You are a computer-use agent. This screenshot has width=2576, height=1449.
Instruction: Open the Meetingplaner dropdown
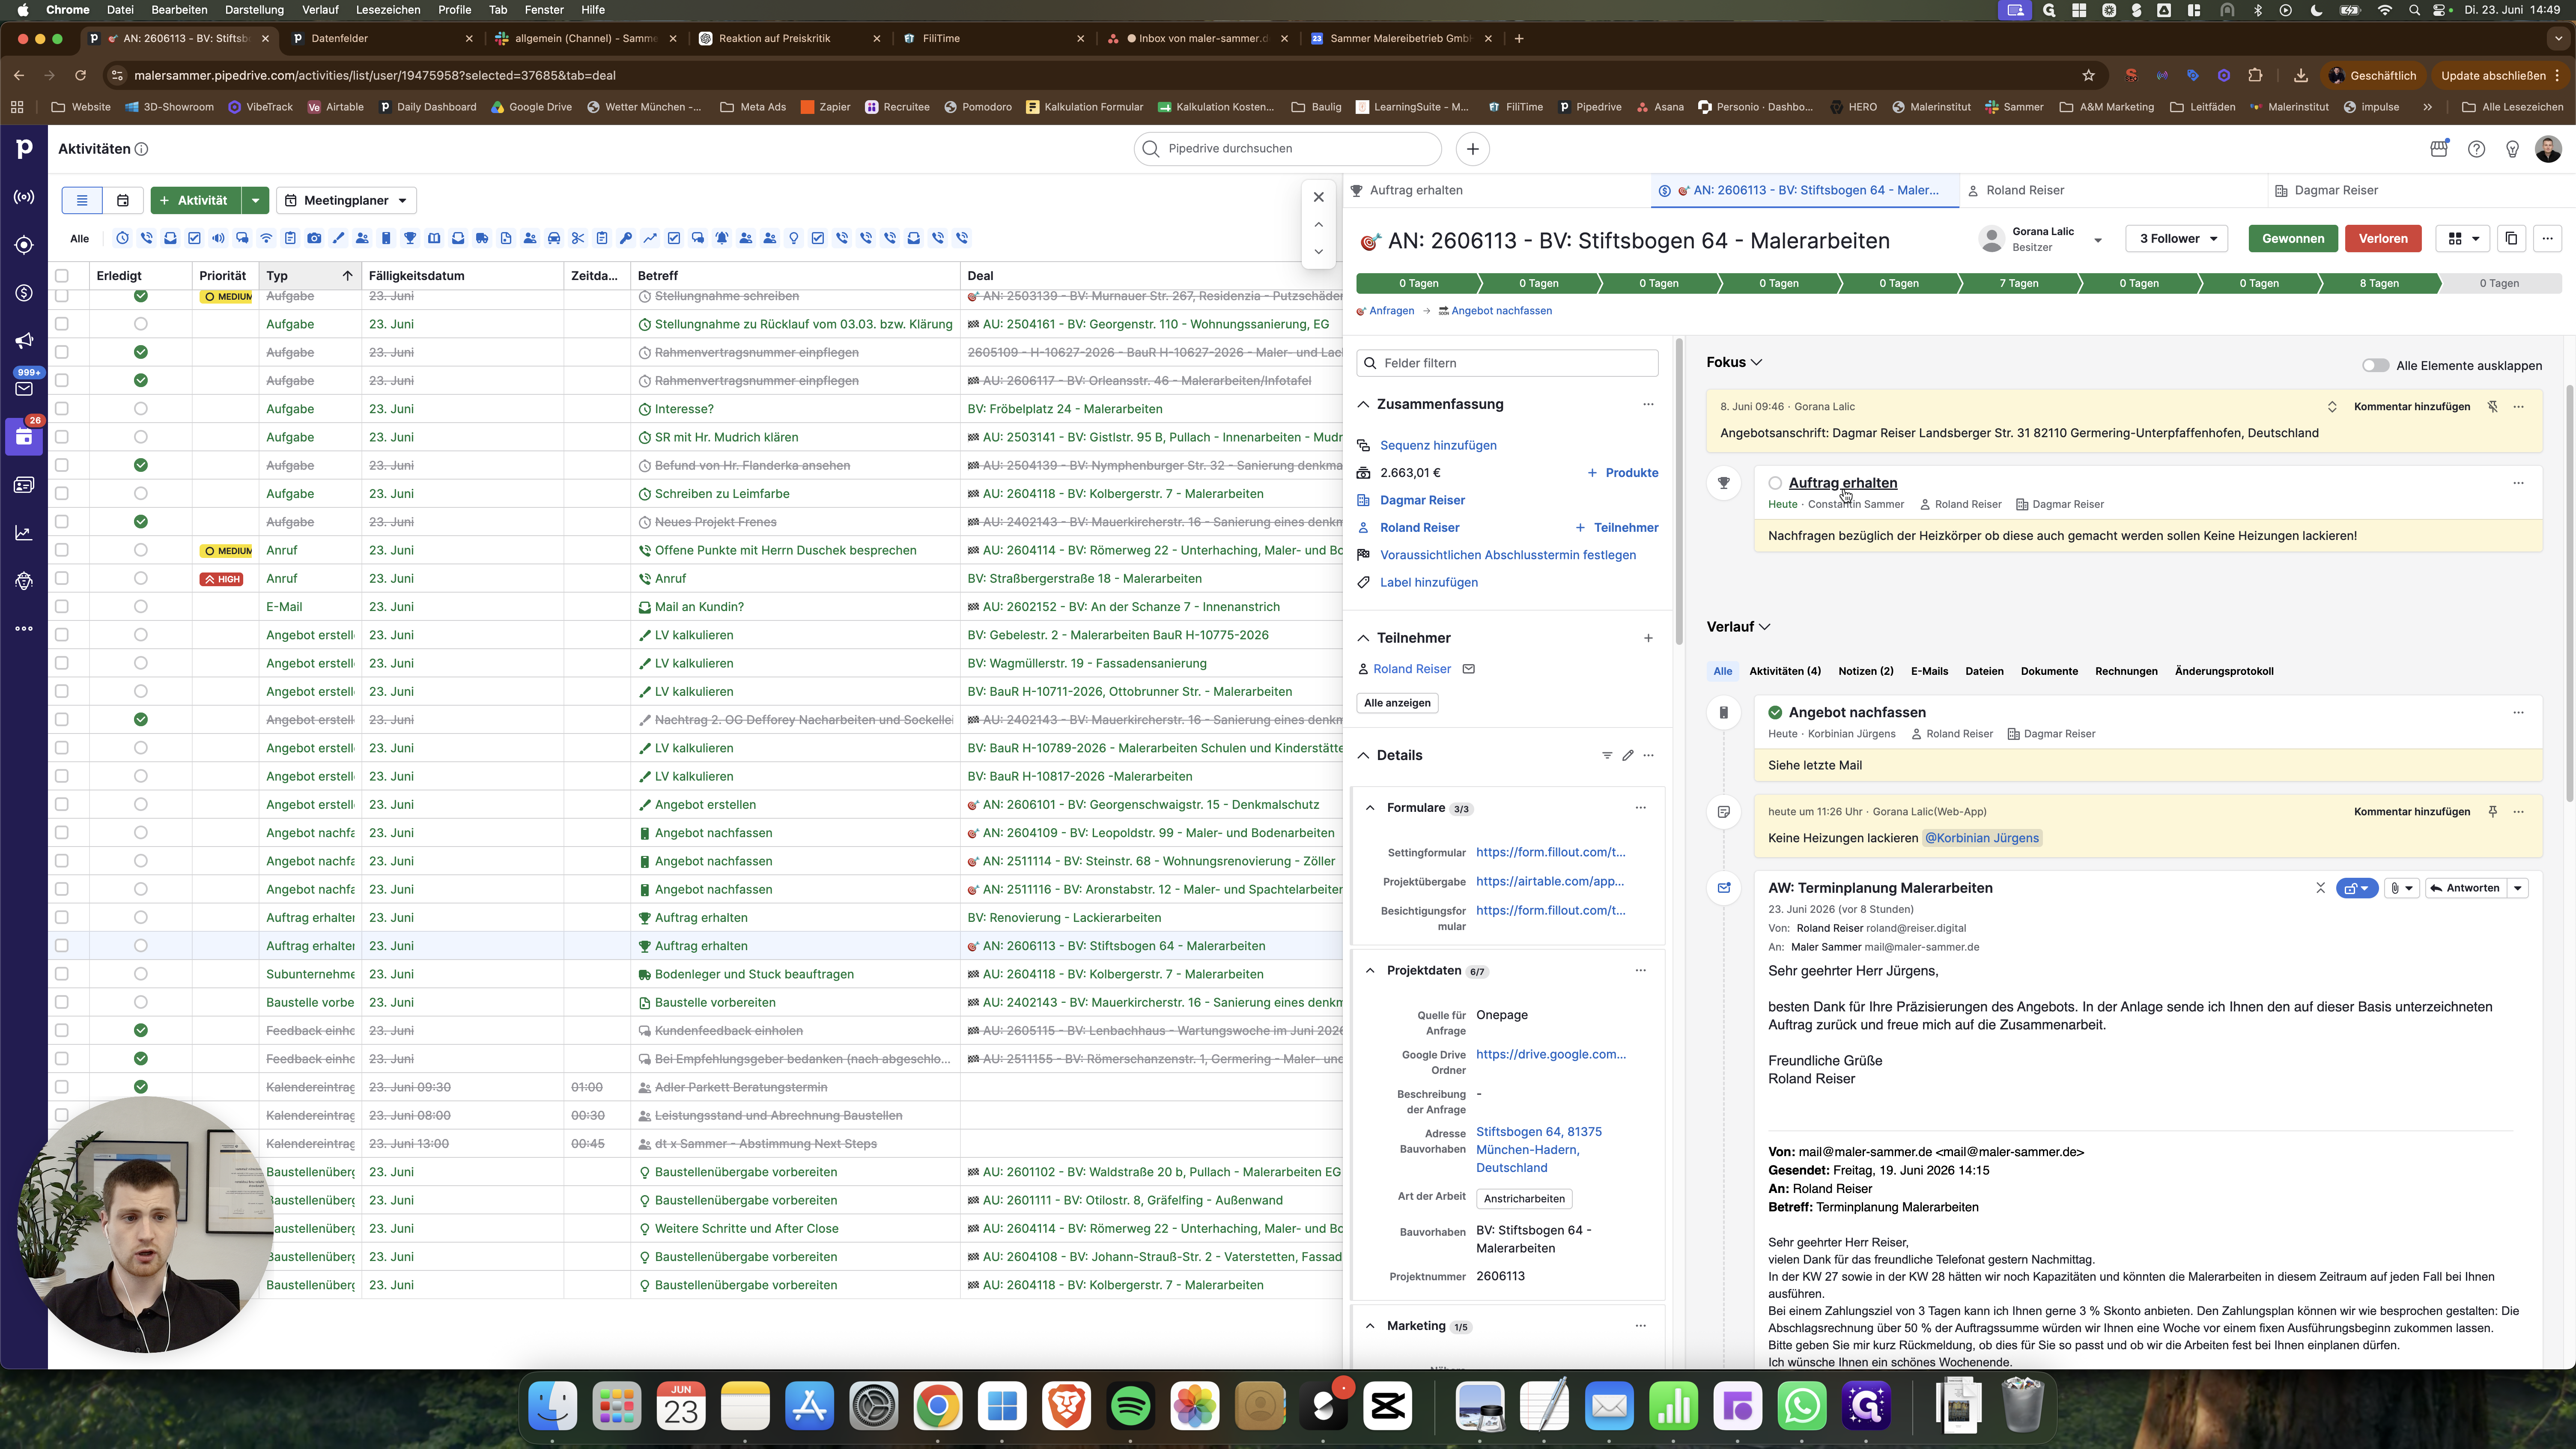346,200
